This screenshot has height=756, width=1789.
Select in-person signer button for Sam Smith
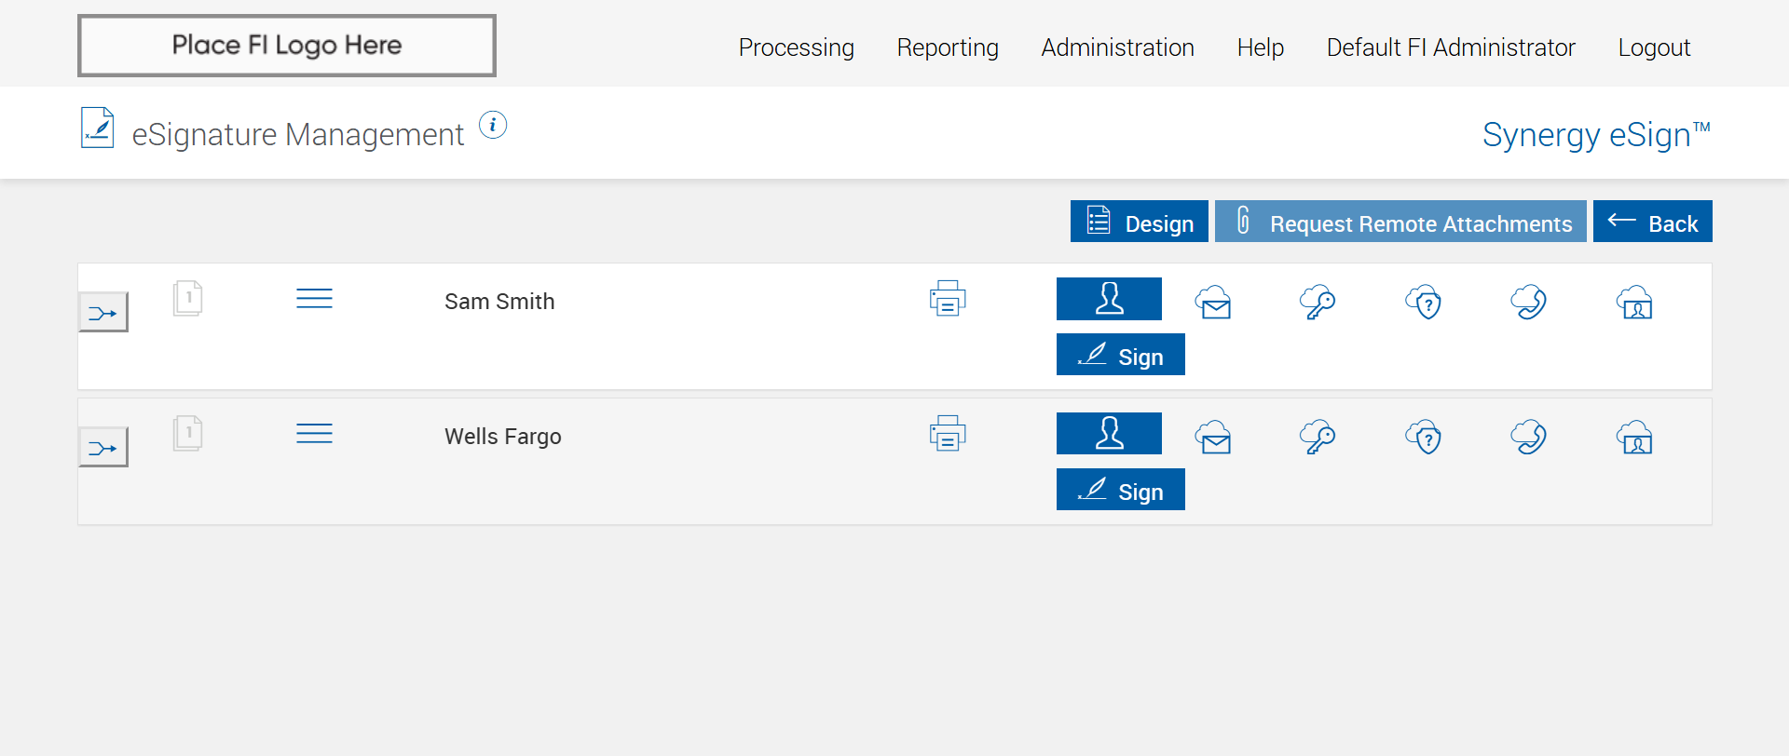click(1109, 299)
